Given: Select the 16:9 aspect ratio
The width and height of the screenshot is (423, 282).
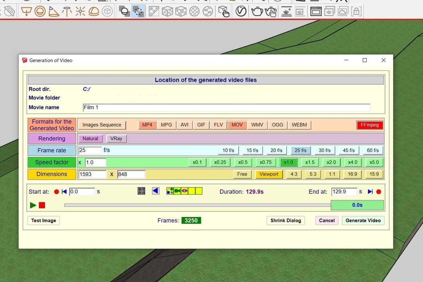Looking at the screenshot, I should point(352,174).
